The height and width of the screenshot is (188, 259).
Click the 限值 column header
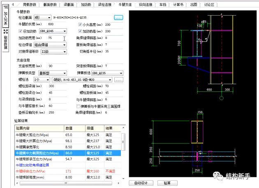[x=95, y=128]
